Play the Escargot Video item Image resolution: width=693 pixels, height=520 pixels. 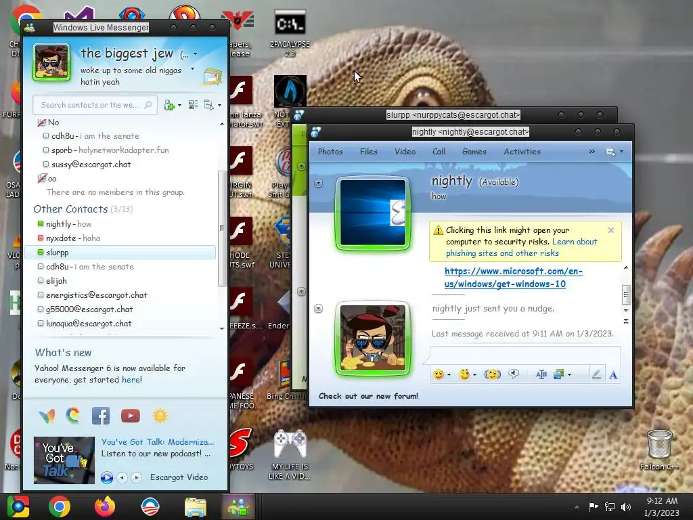(106, 477)
